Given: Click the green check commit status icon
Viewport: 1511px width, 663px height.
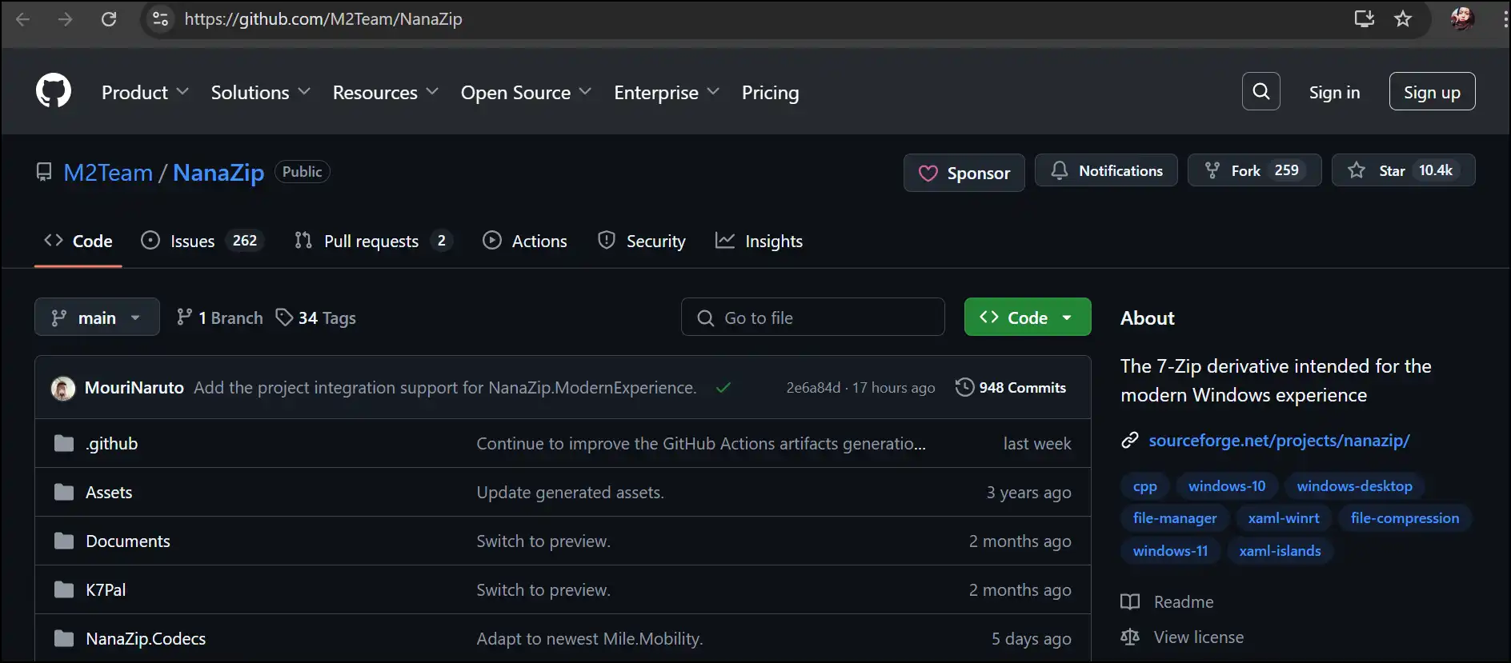Looking at the screenshot, I should click(x=723, y=388).
